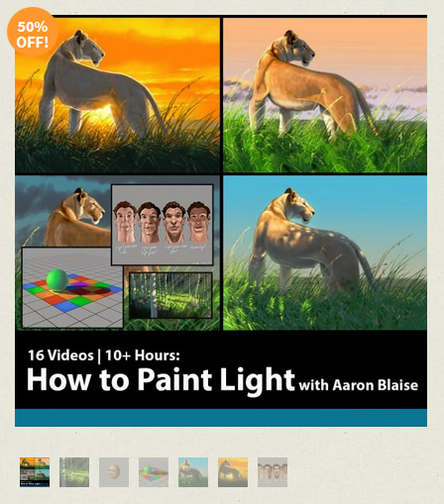444x504 pixels.
Task: Click the teal bar beneath the title banner
Action: click(x=221, y=418)
